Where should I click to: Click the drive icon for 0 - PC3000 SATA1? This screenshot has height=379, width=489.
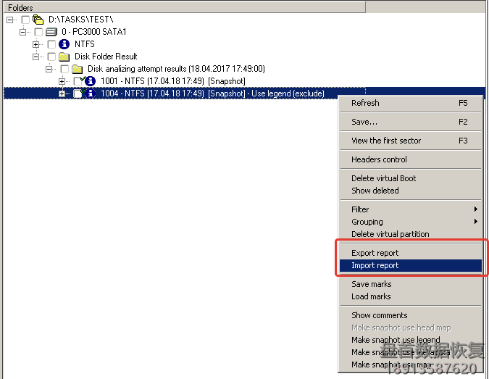click(x=51, y=32)
